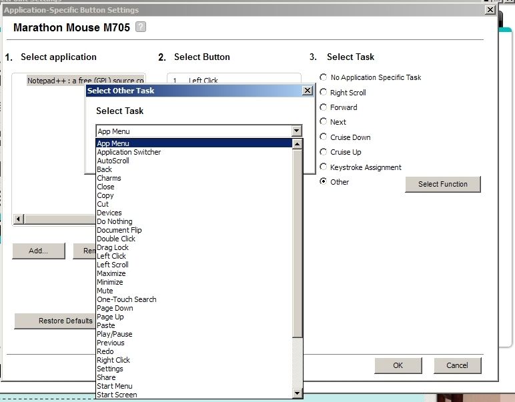Close the Select Other Task dialog
515x402 pixels.
[x=307, y=90]
